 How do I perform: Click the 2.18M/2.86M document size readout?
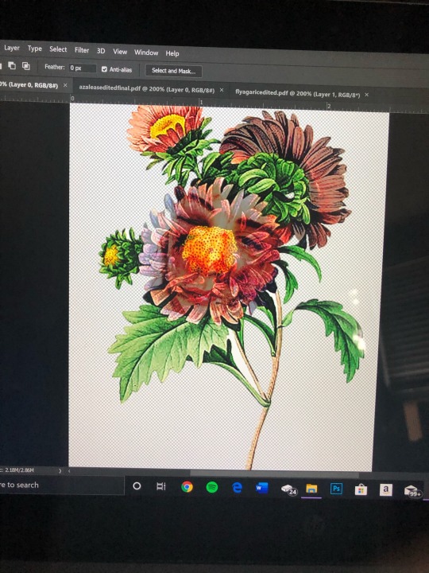pos(19,470)
